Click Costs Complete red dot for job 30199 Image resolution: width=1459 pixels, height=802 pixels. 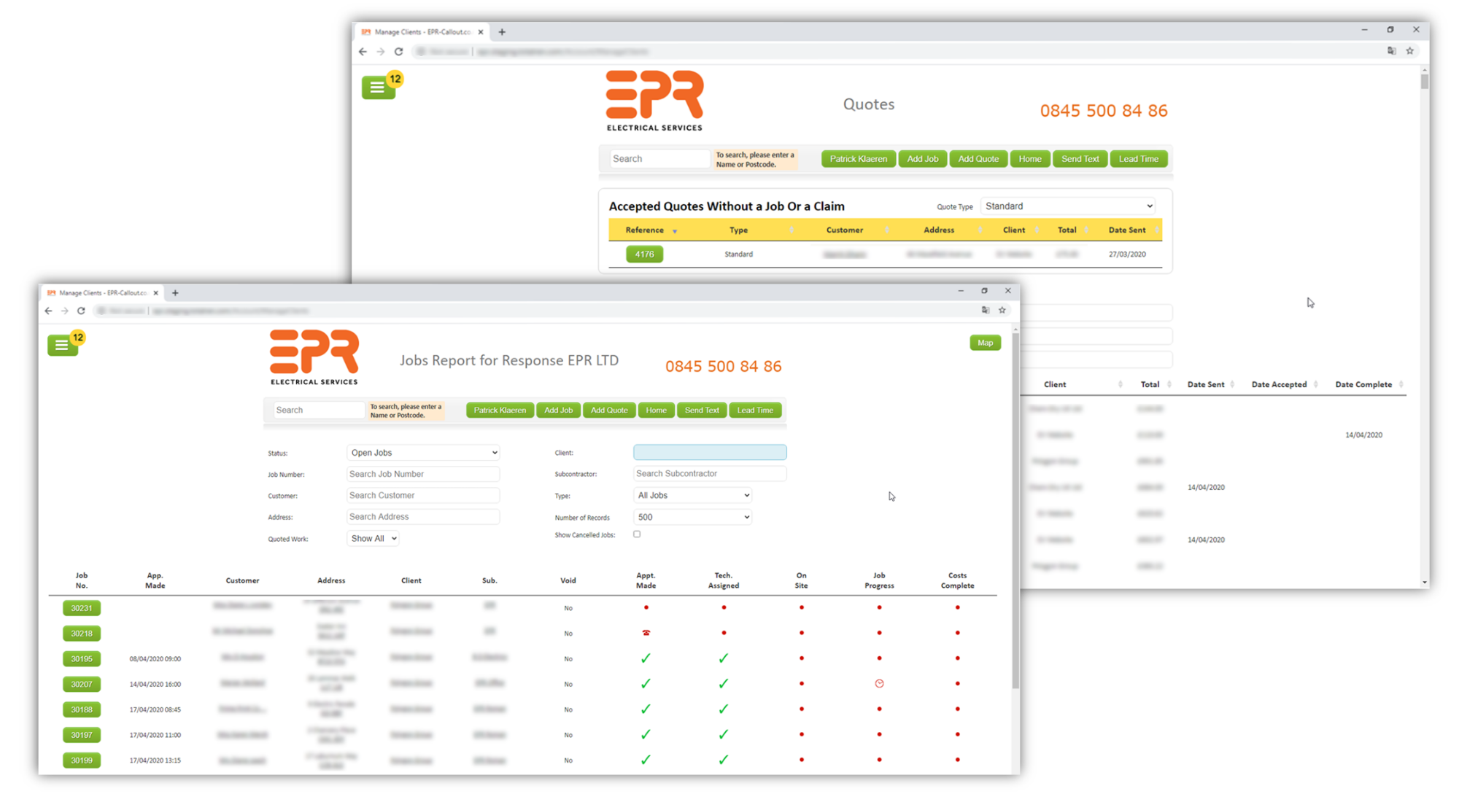click(x=957, y=760)
